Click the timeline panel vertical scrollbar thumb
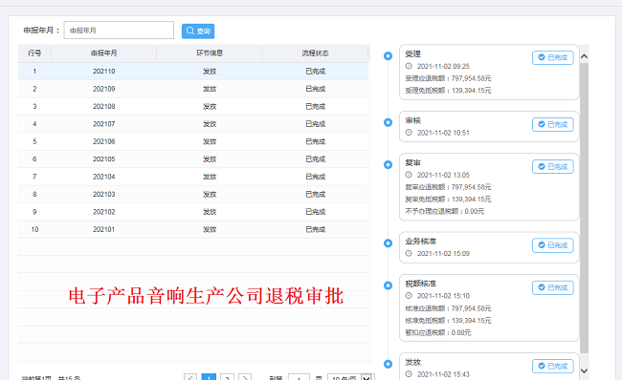The height and width of the screenshot is (380, 622). pyautogui.click(x=584, y=208)
